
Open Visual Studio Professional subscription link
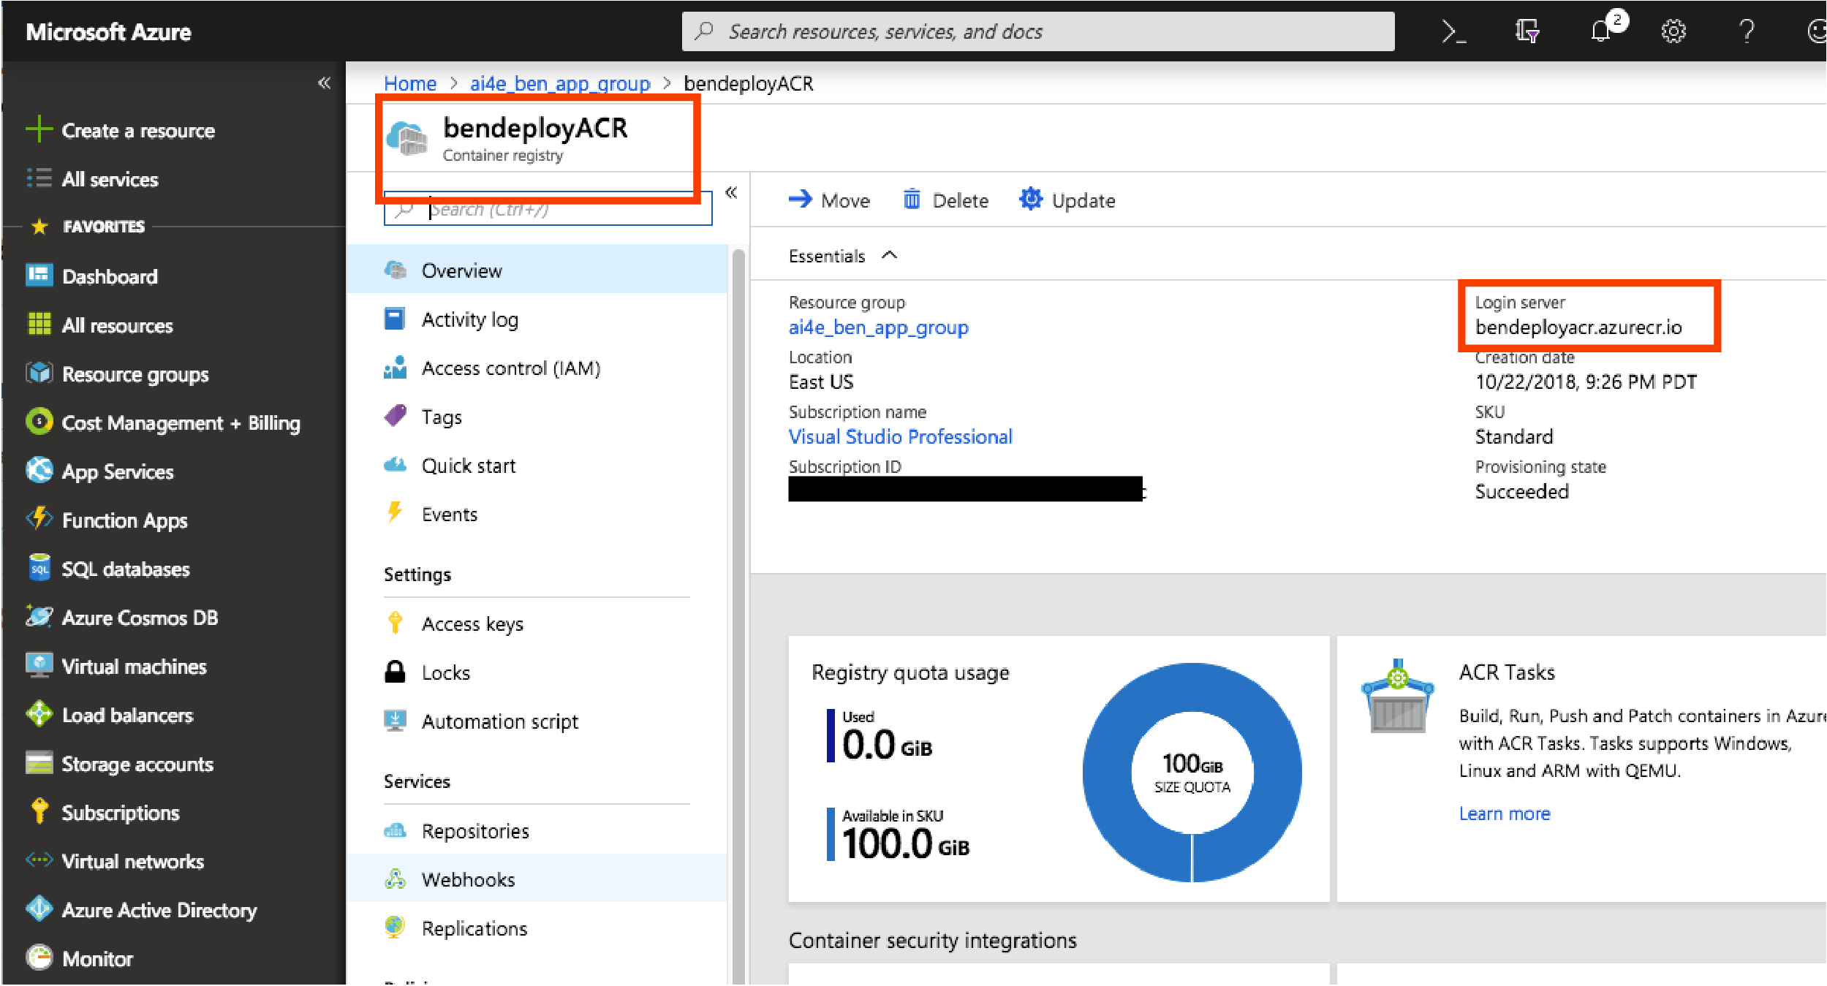pyautogui.click(x=900, y=436)
